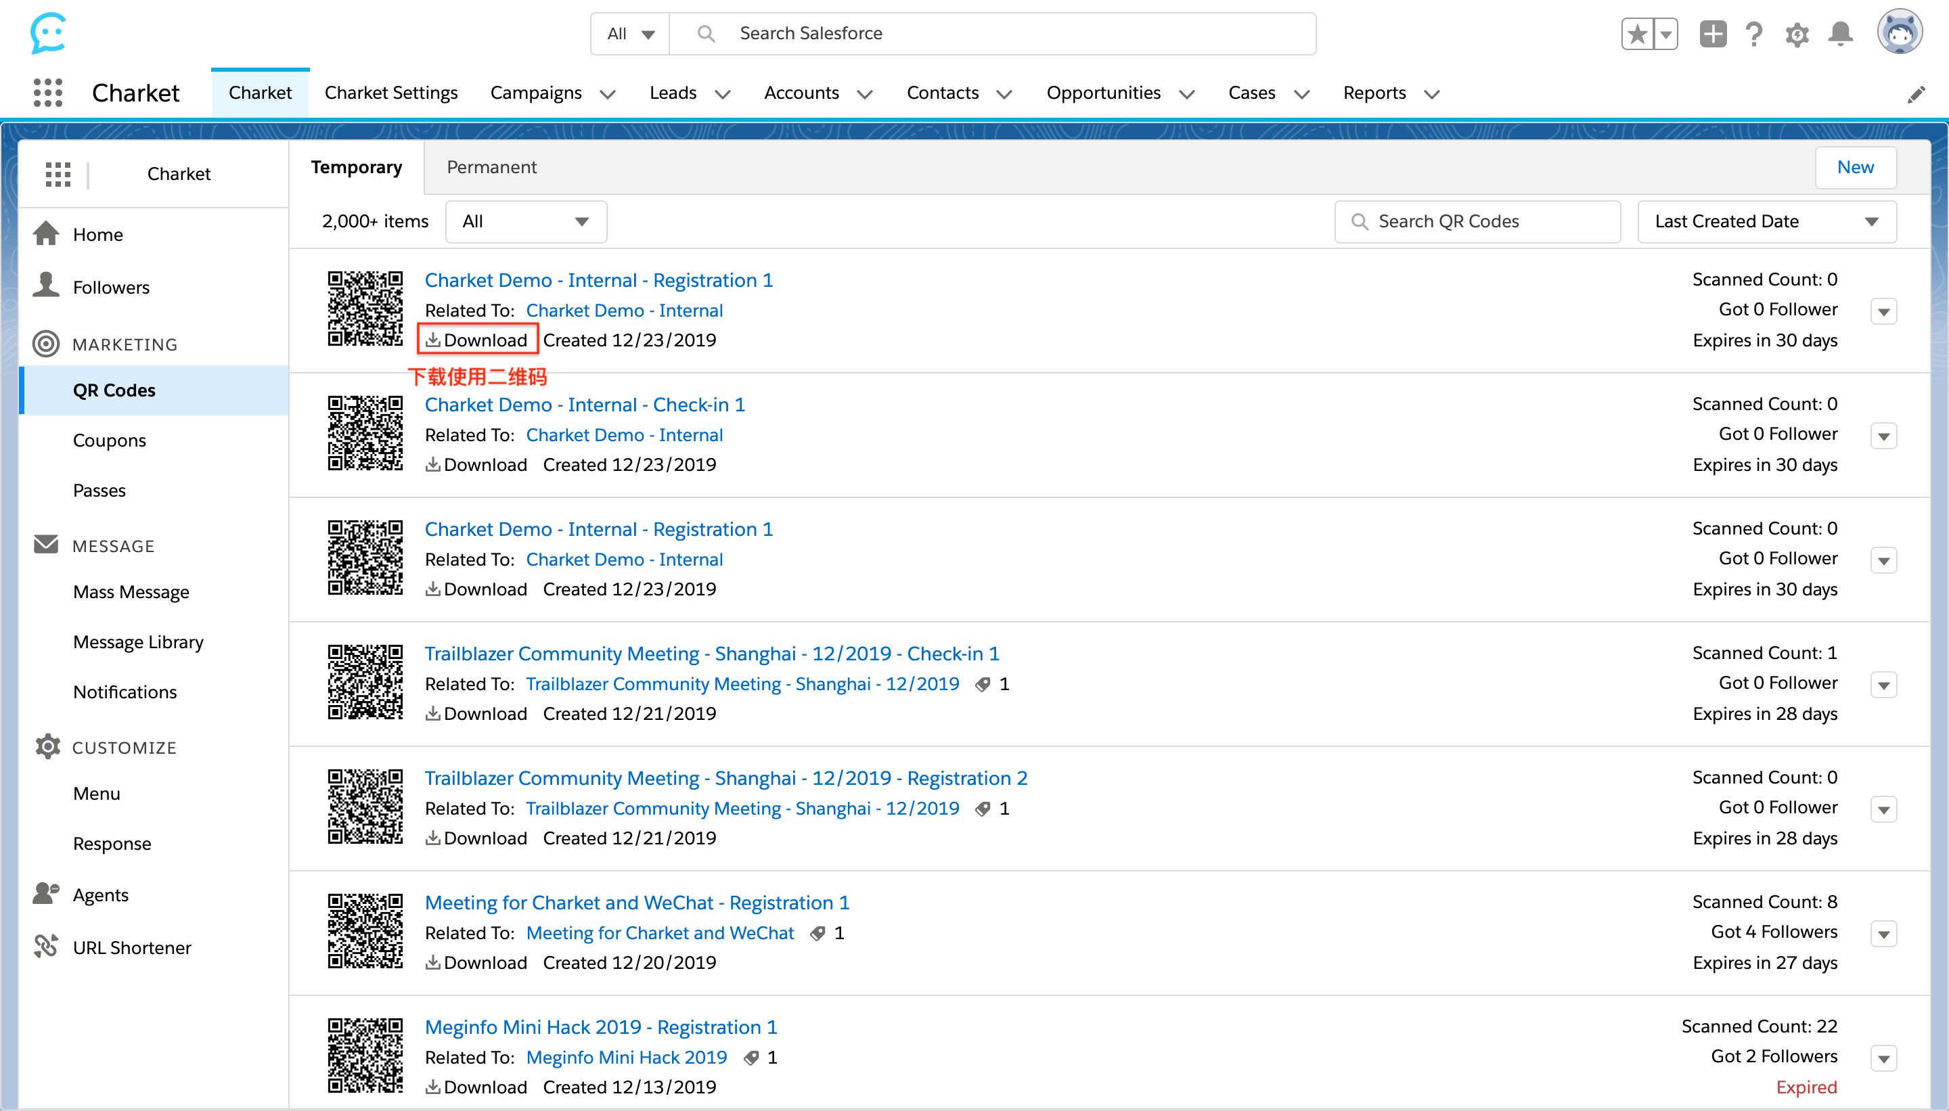1949x1111 pixels.
Task: Click the pencil edit navigation icon
Action: (x=1917, y=95)
